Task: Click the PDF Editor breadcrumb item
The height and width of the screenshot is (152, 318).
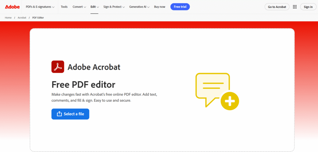Action: 38,18
